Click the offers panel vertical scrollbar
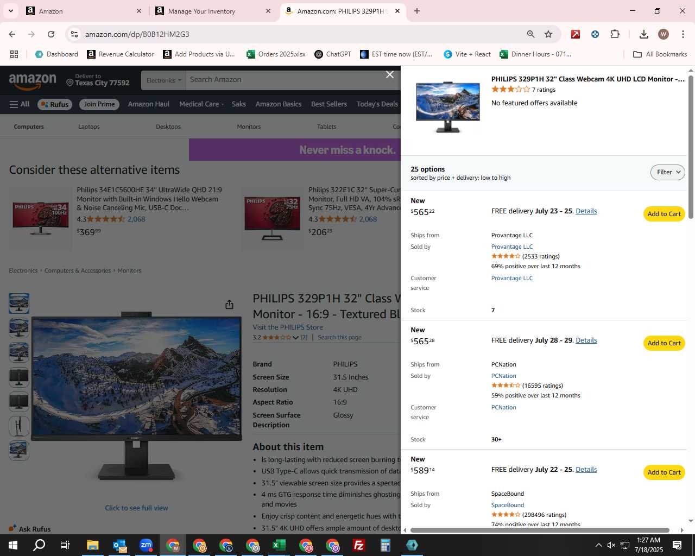The height and width of the screenshot is (556, 695). (x=691, y=147)
